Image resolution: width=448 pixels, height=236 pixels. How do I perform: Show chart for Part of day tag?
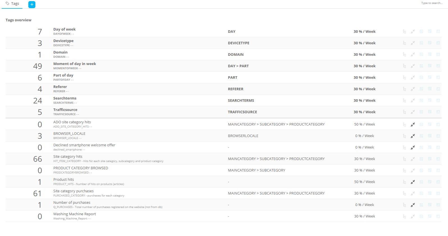point(438,78)
